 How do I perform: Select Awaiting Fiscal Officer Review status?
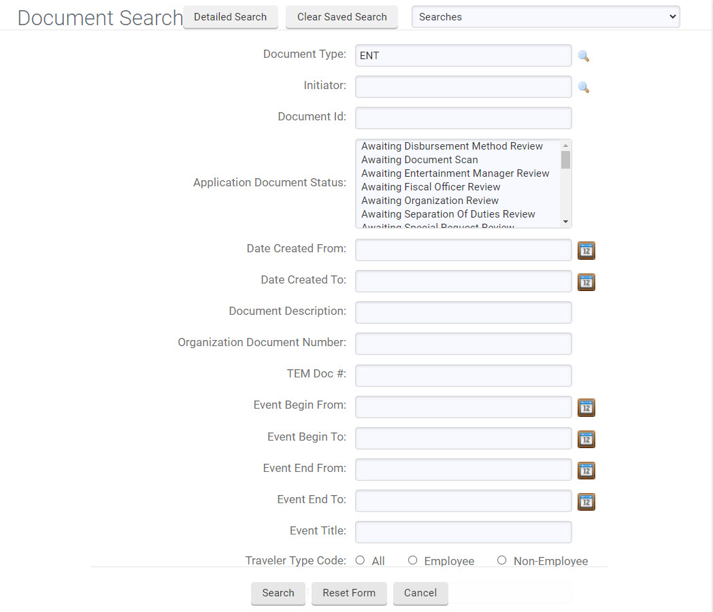point(431,187)
